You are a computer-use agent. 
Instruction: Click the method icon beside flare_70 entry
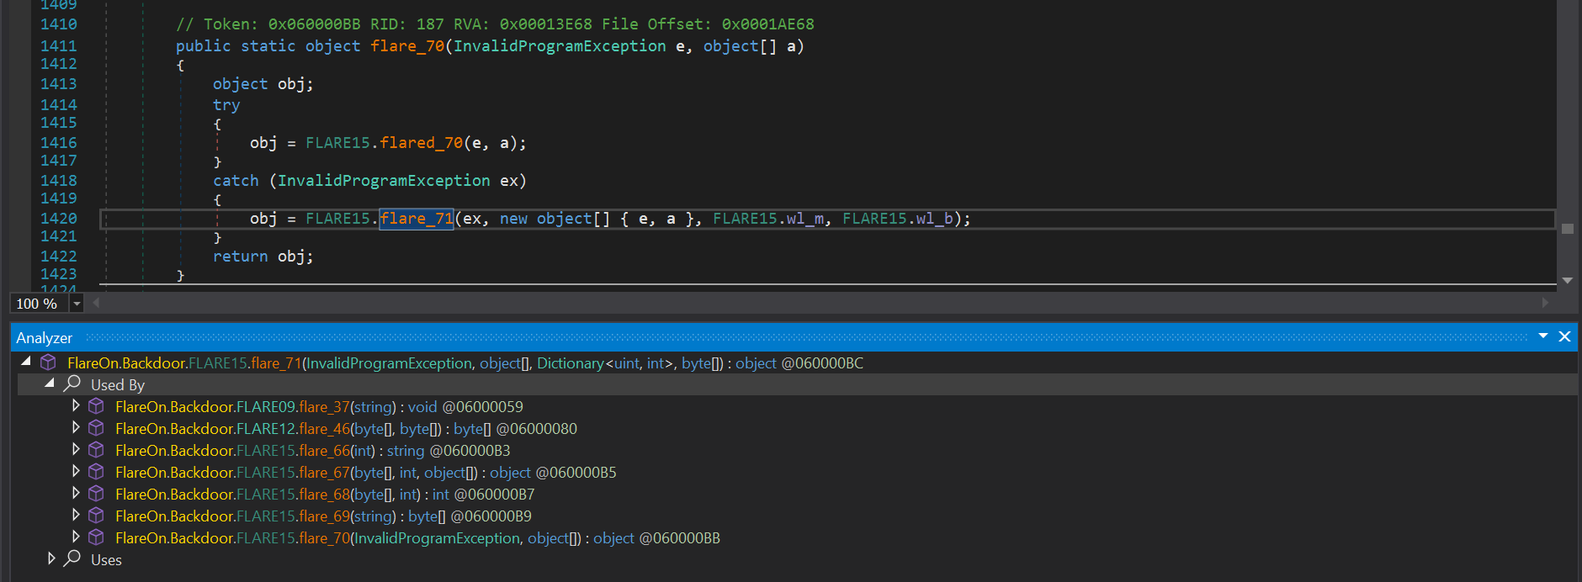click(x=97, y=537)
